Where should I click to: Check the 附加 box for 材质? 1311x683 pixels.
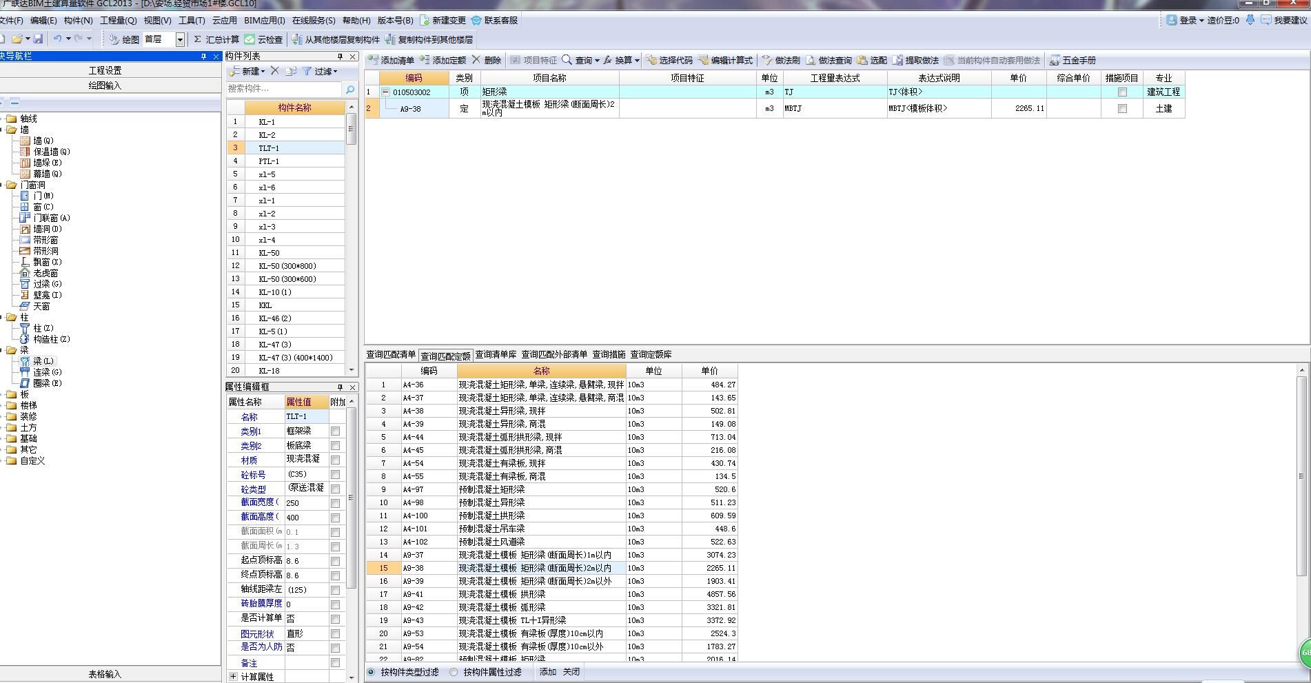[x=335, y=460]
